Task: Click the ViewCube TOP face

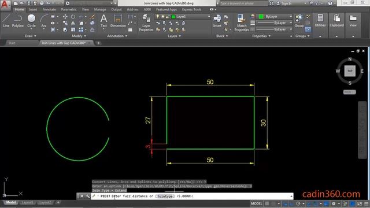Action: point(350,71)
